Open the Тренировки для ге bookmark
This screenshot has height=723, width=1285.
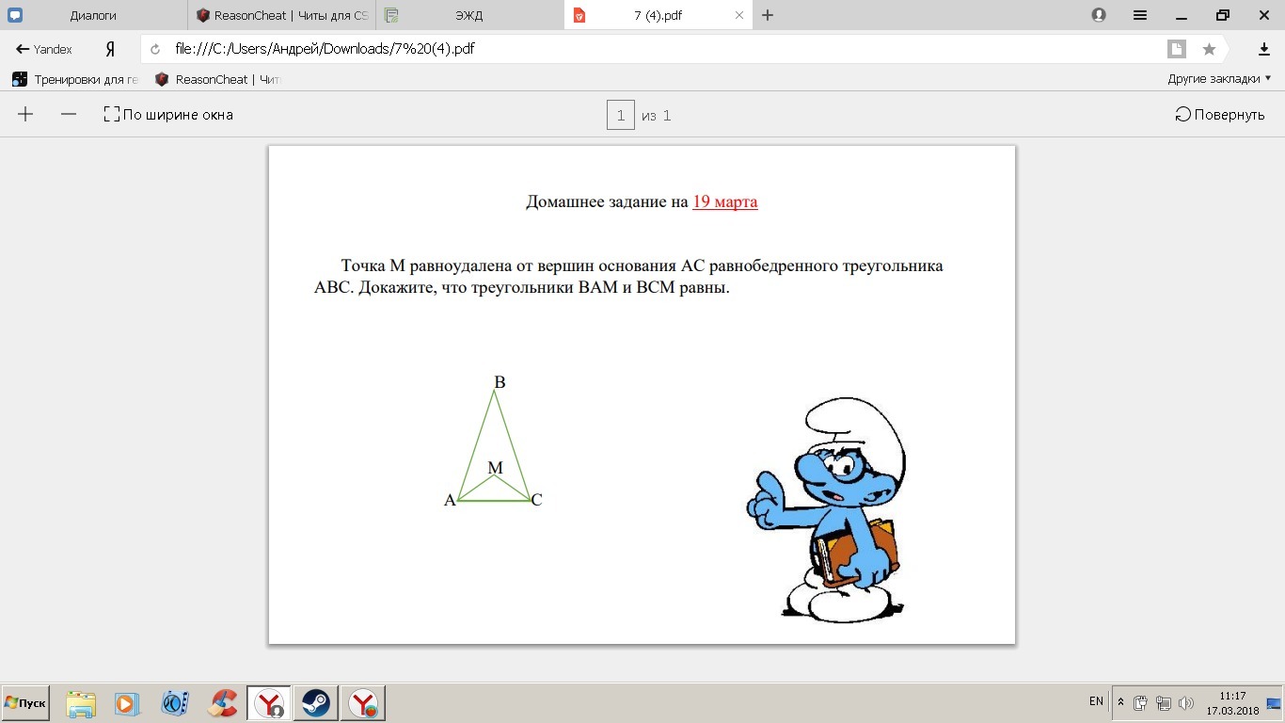click(75, 79)
